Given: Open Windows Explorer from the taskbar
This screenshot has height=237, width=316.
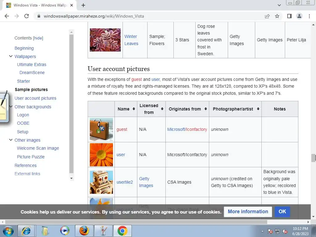Looking at the screenshot, I should tap(45, 231).
